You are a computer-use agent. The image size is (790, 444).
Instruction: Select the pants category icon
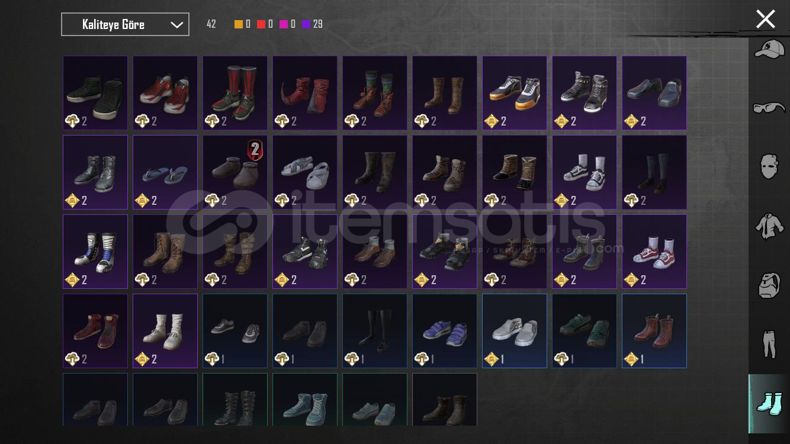pos(769,344)
